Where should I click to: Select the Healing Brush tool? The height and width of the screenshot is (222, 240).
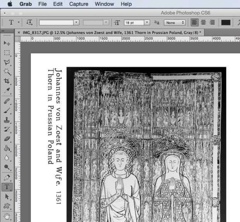(x=7, y=101)
